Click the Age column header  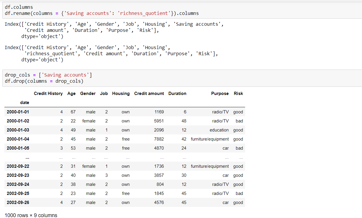[71, 94]
